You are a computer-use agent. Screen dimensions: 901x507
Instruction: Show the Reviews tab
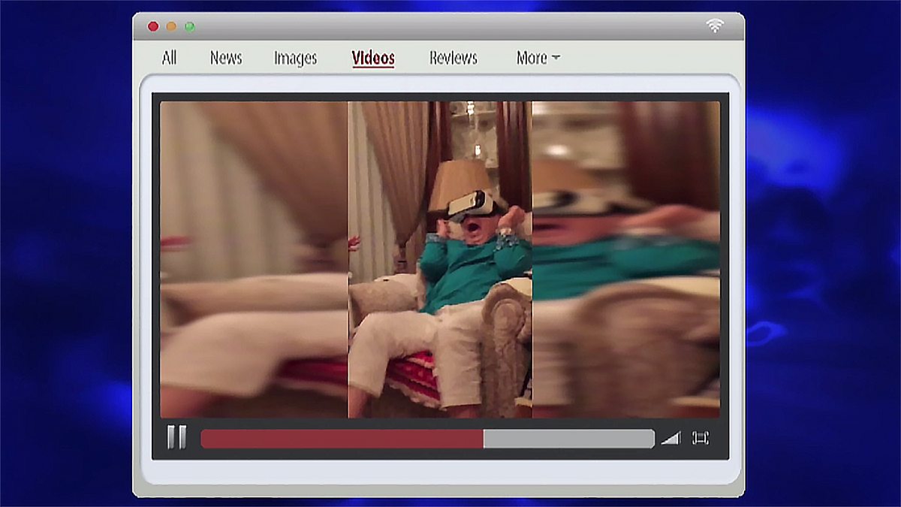(x=453, y=58)
